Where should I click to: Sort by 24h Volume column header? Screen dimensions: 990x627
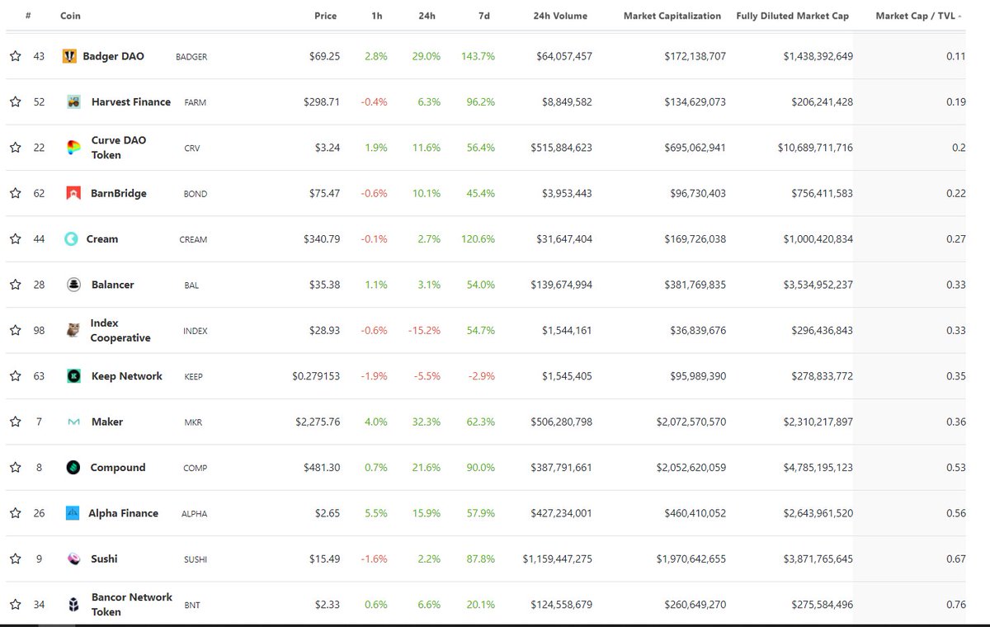560,16
